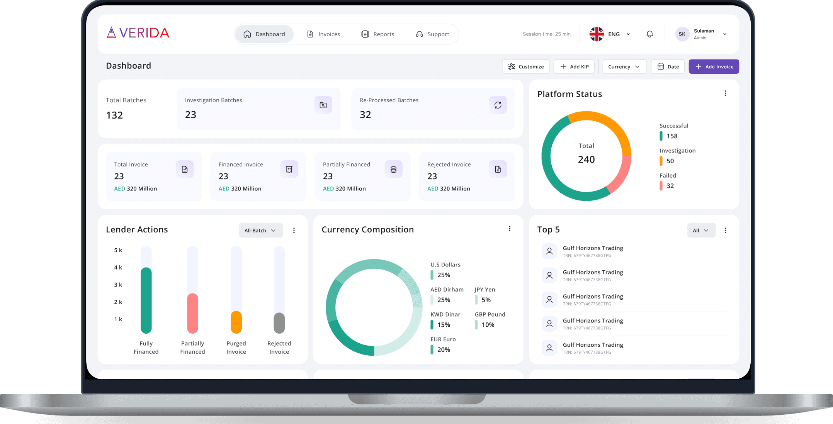Open the Invoices tab
The image size is (833, 424).
pyautogui.click(x=323, y=34)
